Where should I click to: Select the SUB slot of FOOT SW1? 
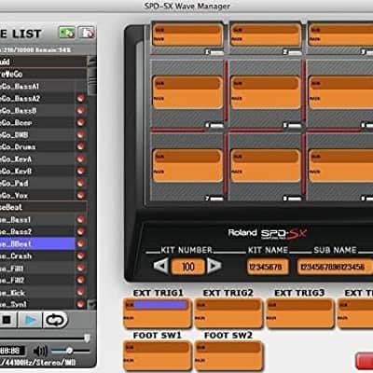[157, 347]
